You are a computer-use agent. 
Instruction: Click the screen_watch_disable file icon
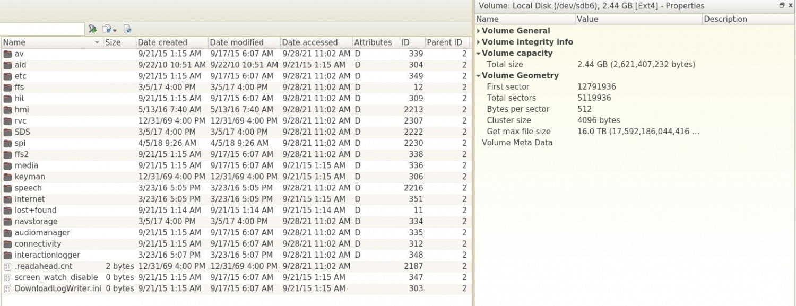pos(7,277)
